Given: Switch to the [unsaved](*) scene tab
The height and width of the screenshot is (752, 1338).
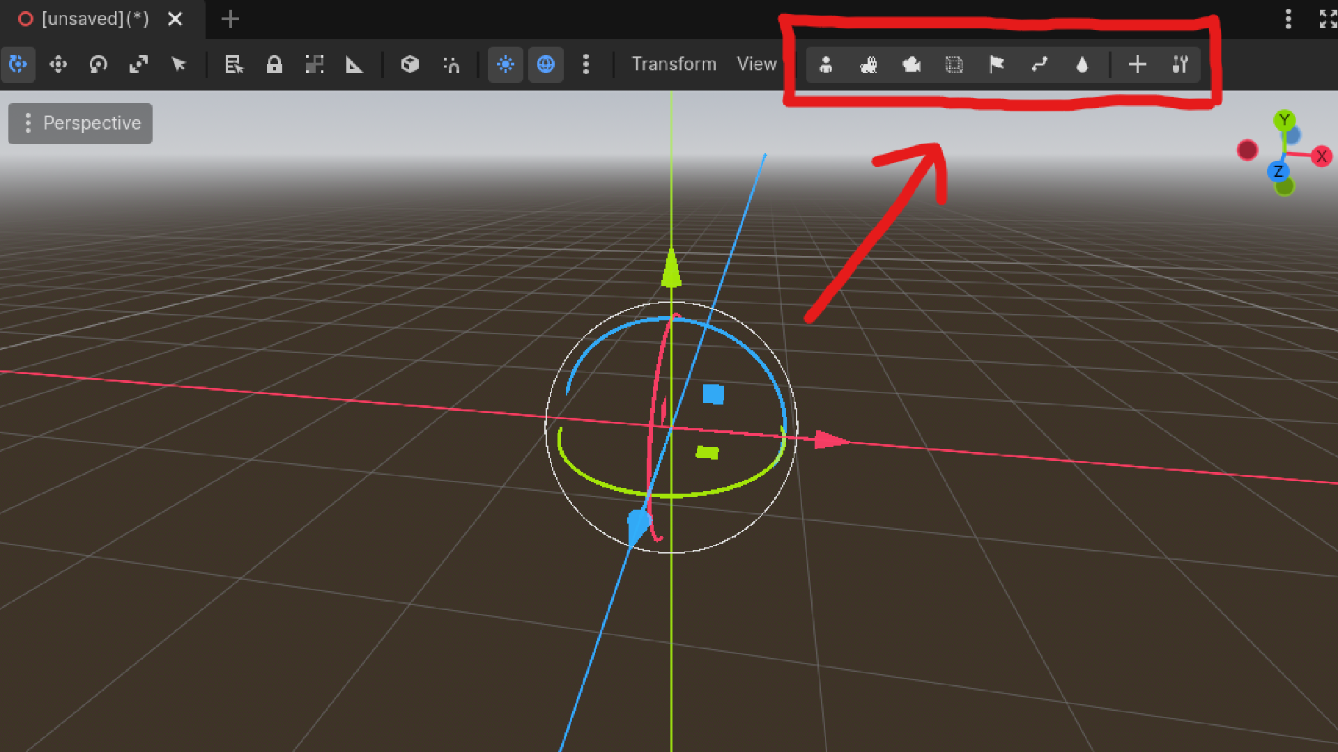Looking at the screenshot, I should point(95,19).
